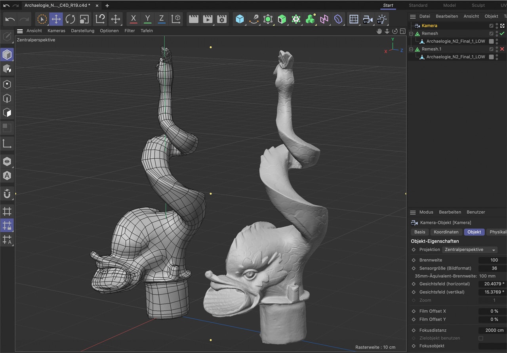Viewport: 507px width, 353px height.
Task: Select the Live Selection tool
Action: click(x=42, y=19)
